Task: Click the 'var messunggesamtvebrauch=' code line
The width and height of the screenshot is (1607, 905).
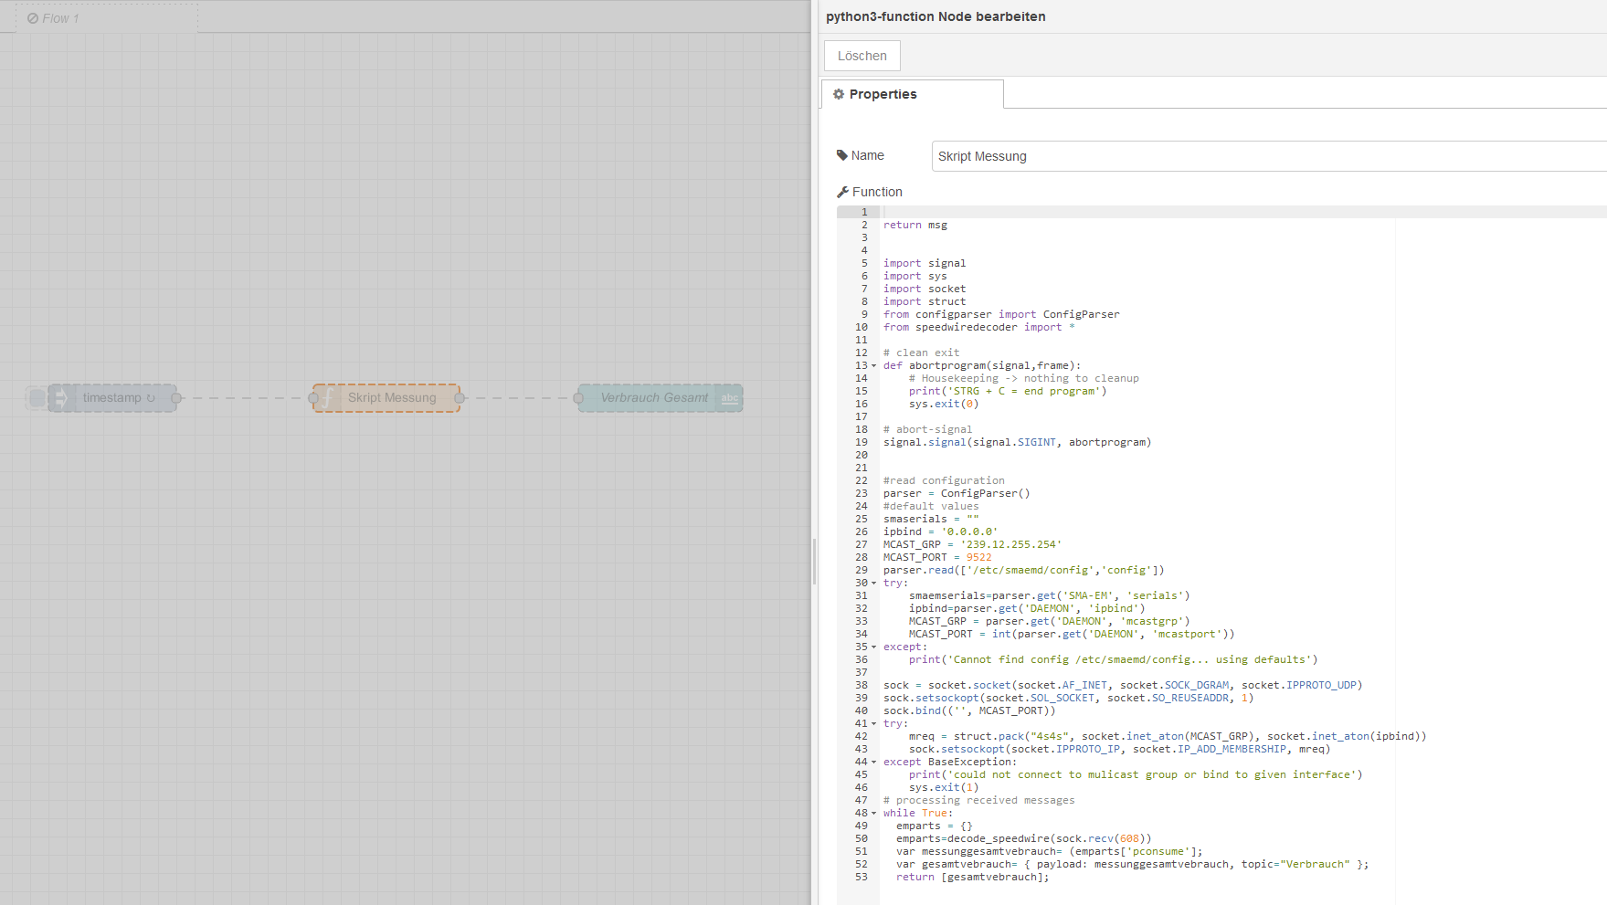Action: click(1050, 851)
